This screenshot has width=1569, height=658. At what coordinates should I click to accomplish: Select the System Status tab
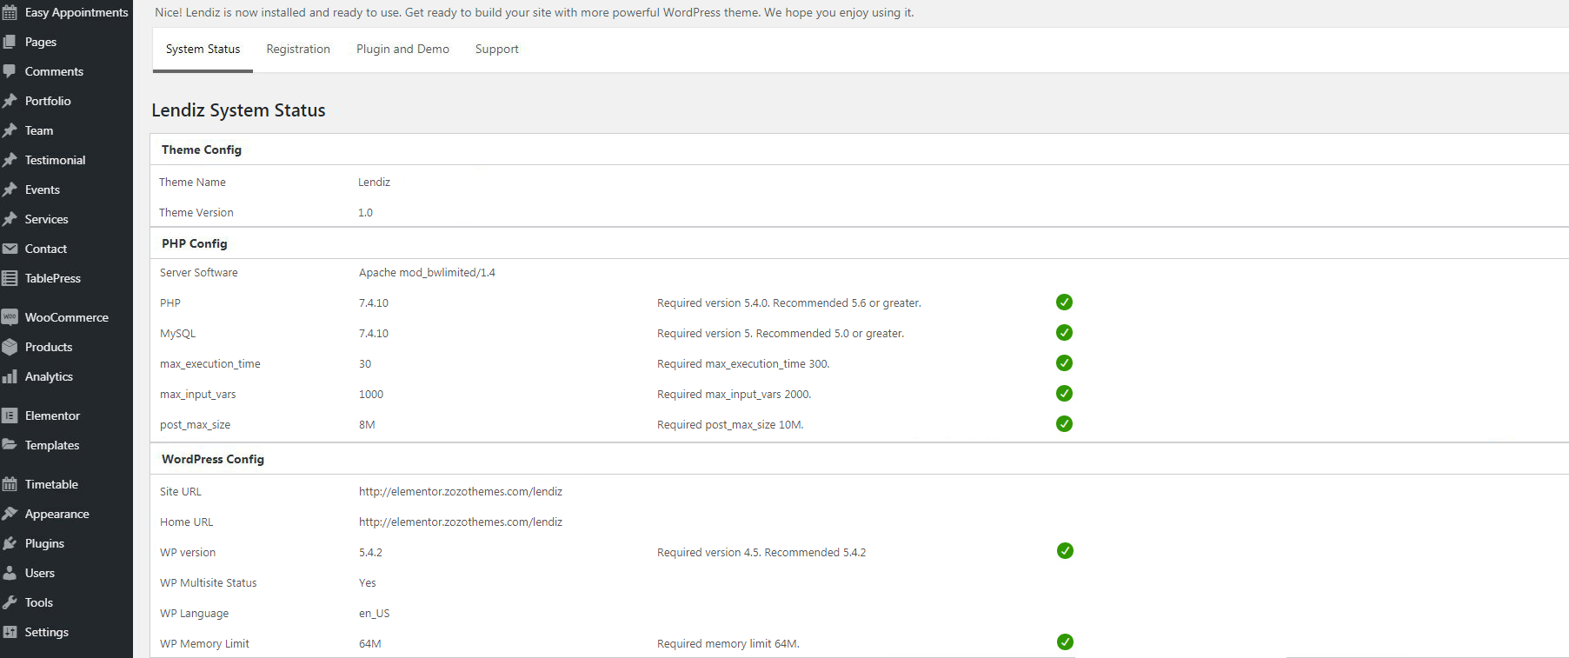pos(203,50)
